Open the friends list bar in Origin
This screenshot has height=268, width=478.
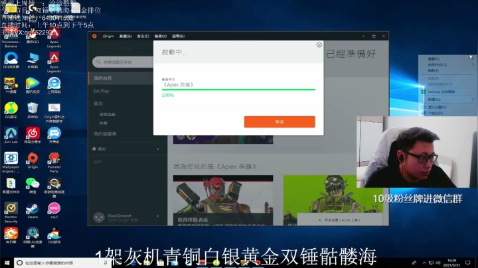340,220
